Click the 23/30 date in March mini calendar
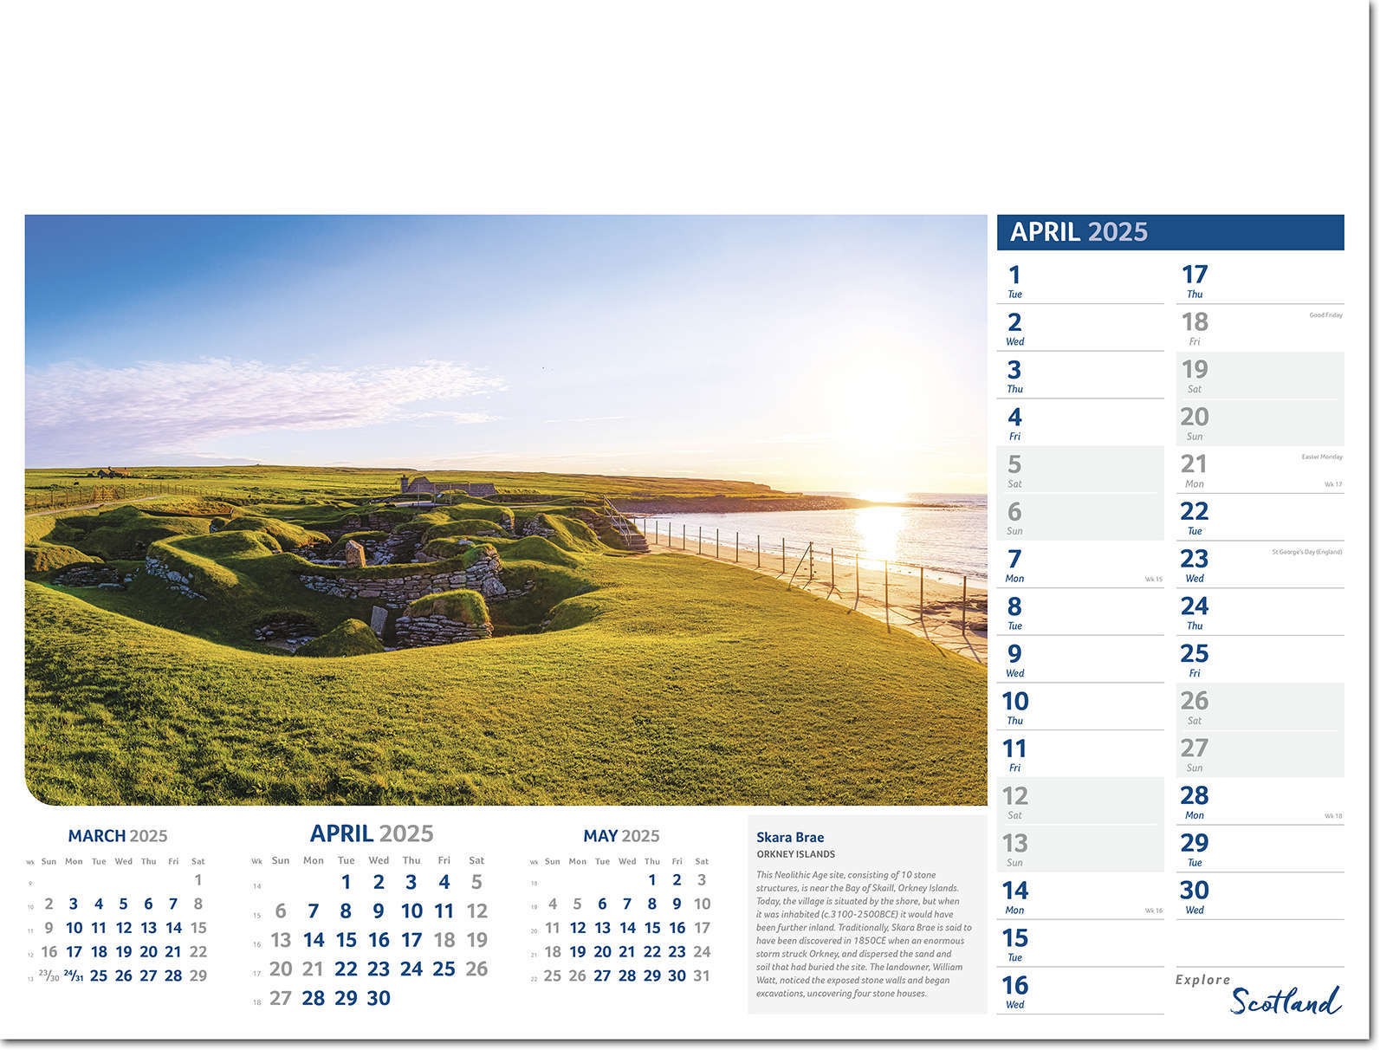Image resolution: width=1380 pixels, height=1050 pixels. click(x=49, y=975)
